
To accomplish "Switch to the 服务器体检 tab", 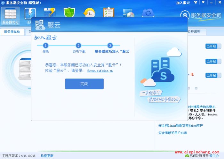I will coord(12,32).
